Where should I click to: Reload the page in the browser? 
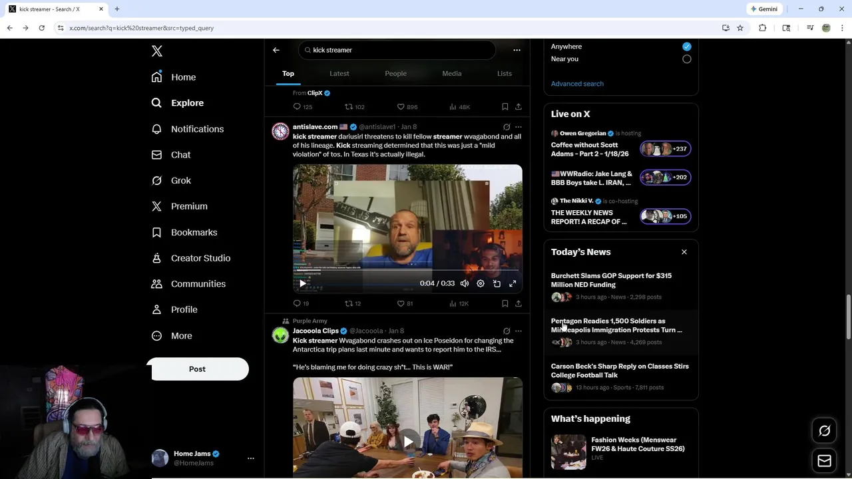point(41,28)
